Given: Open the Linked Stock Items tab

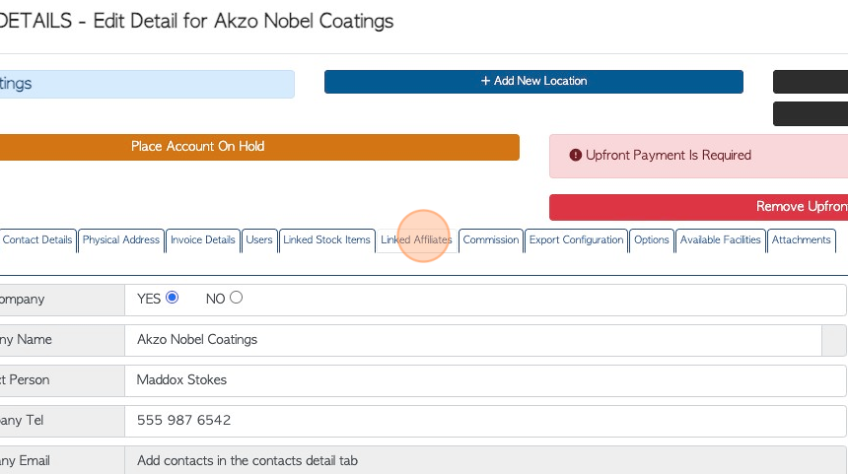Looking at the screenshot, I should [x=326, y=240].
